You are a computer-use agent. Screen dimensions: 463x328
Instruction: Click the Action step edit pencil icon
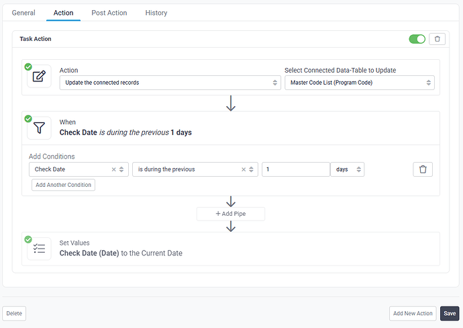[x=39, y=76]
